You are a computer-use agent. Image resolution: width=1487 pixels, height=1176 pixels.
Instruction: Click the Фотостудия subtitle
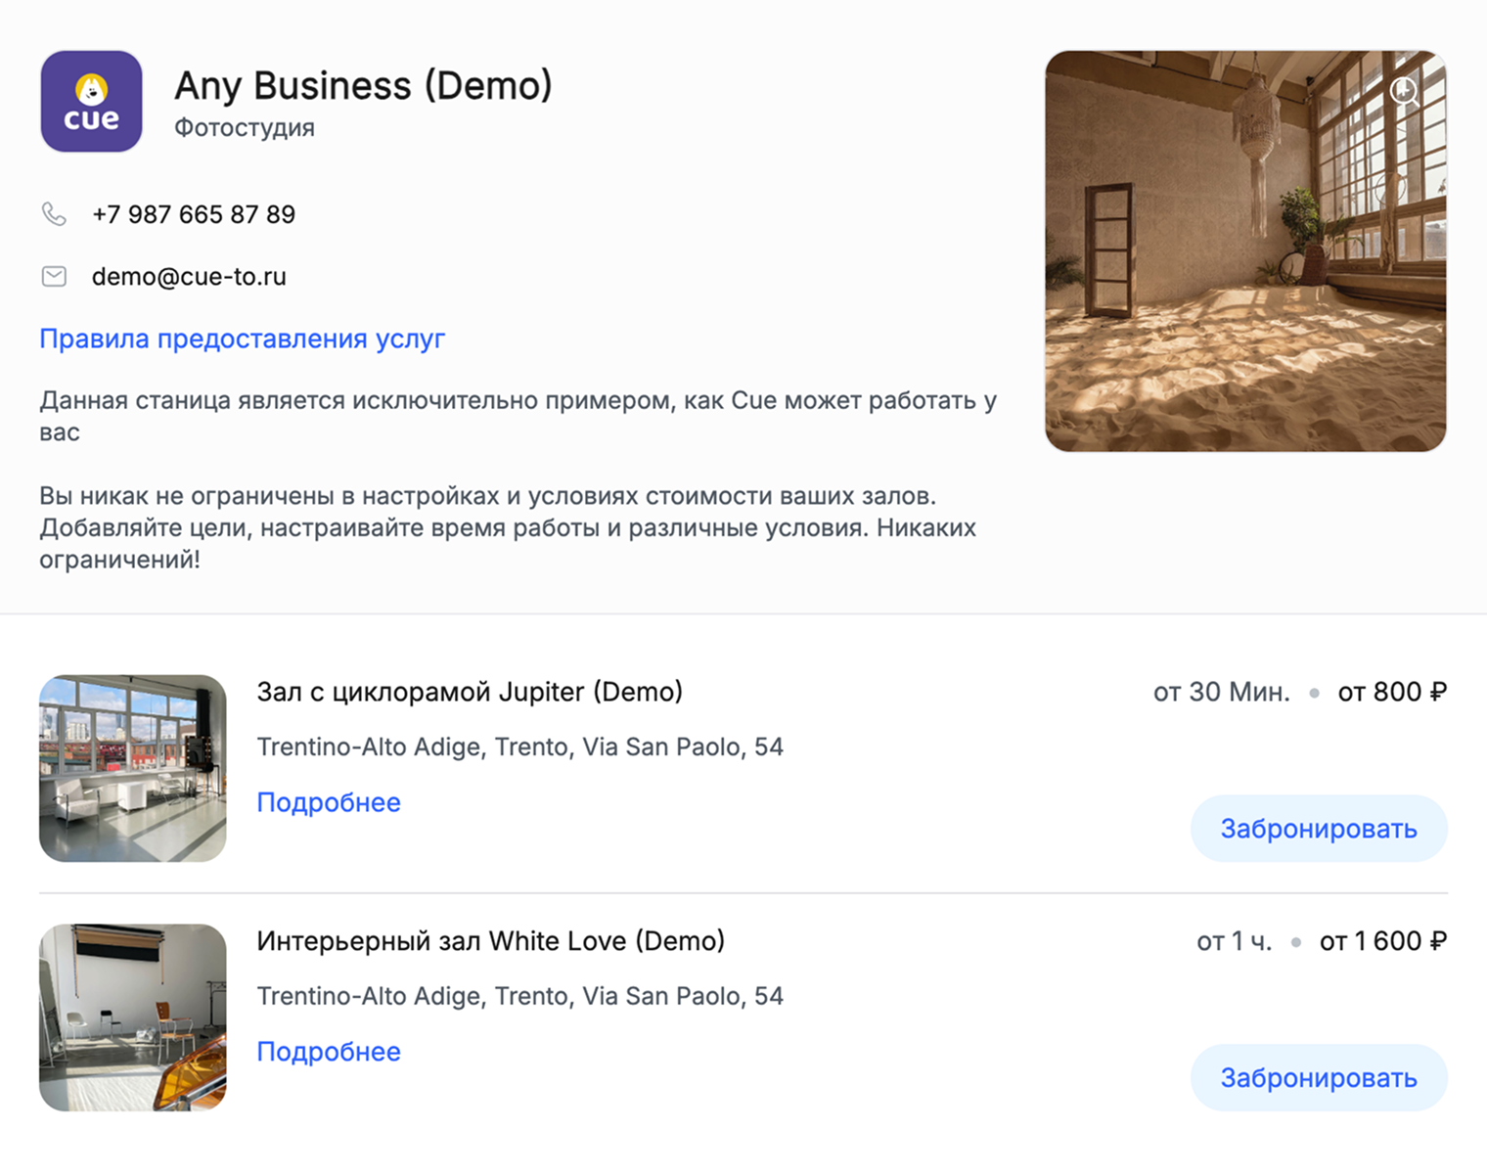245,128
